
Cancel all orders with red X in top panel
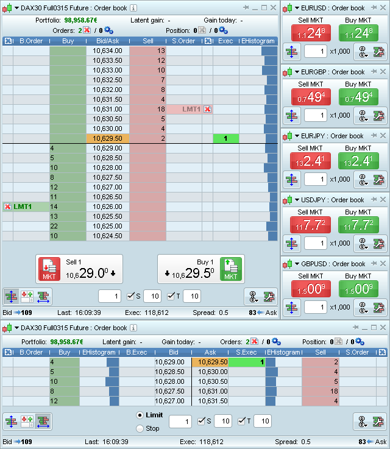(x=87, y=30)
